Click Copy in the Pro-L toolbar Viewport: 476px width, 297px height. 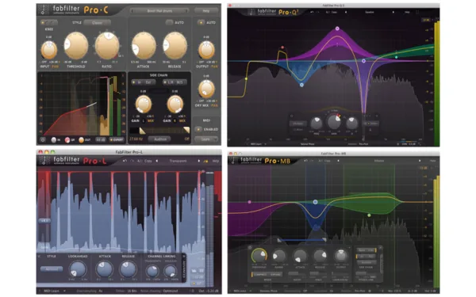(x=148, y=162)
